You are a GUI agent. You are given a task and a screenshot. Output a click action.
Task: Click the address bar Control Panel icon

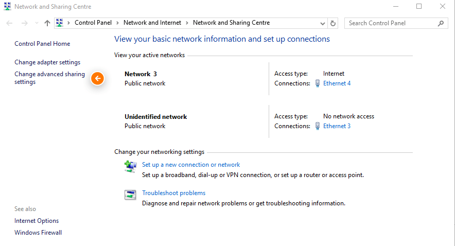point(60,23)
